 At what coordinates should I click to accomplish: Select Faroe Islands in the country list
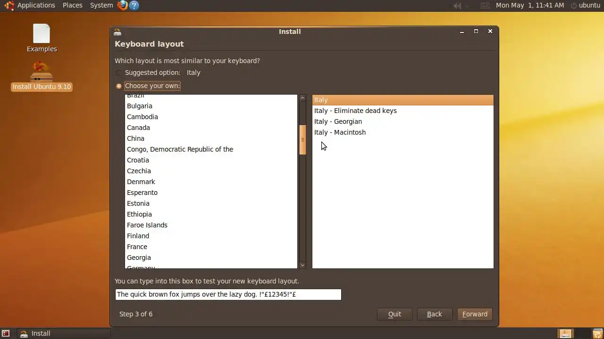[211, 225]
